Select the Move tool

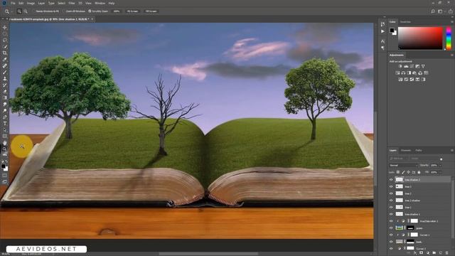[5, 27]
